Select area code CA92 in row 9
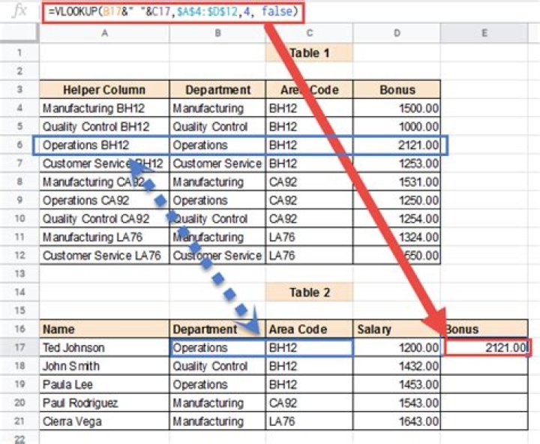 tap(309, 200)
